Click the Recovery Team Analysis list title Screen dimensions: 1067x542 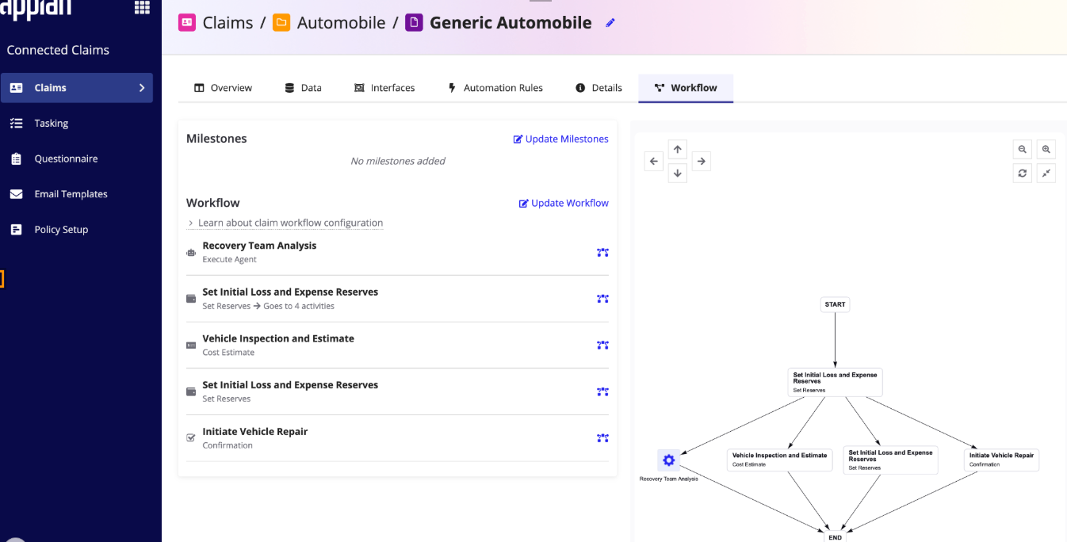click(x=259, y=246)
